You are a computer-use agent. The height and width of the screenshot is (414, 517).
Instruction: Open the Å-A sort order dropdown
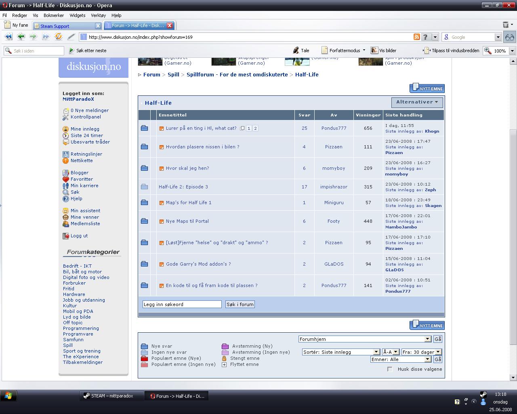click(396, 352)
